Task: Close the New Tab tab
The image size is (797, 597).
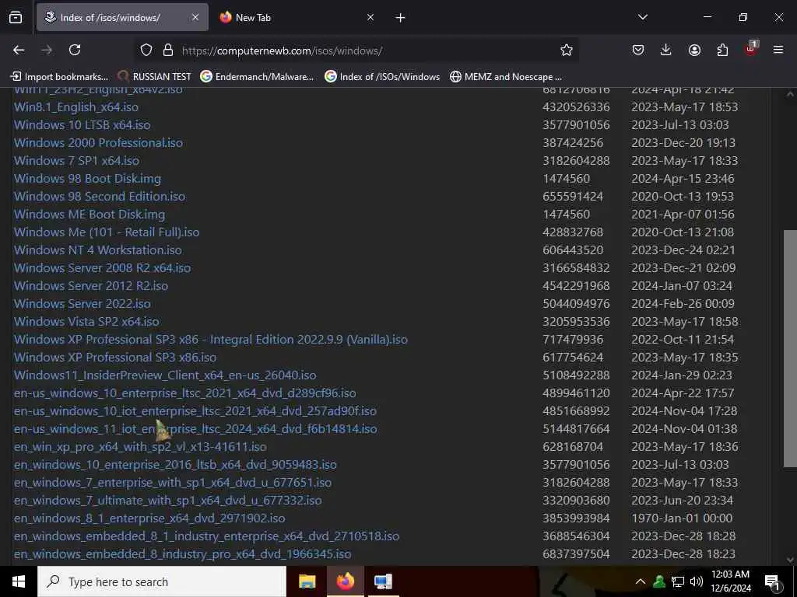Action: coord(370,17)
